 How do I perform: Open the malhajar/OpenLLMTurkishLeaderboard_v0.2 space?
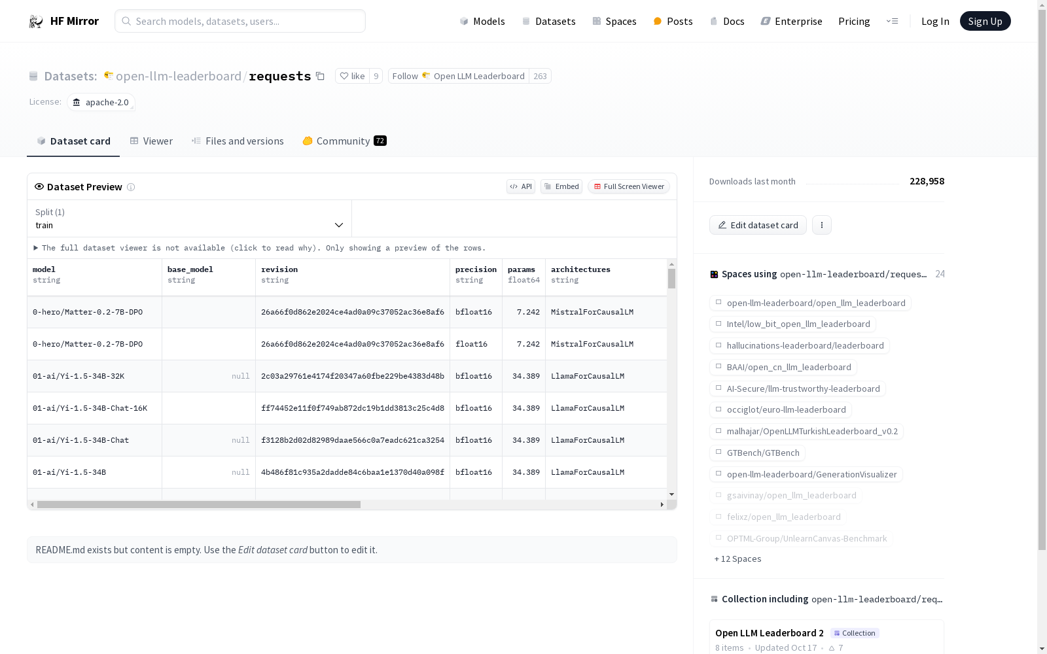click(x=806, y=431)
